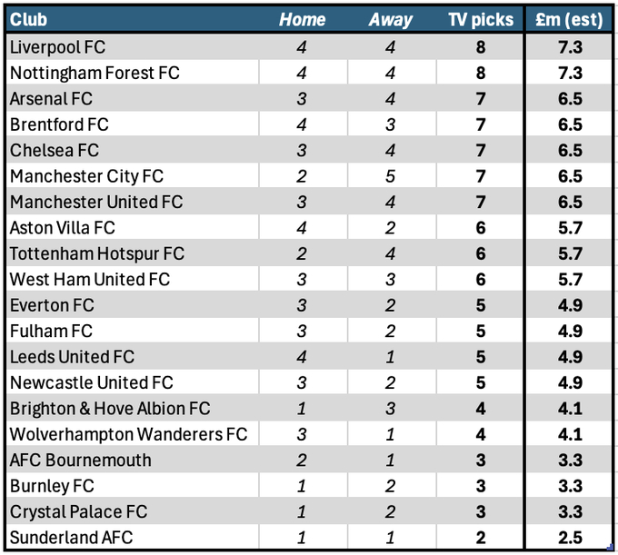Viewport: 618px width, 555px height.
Task: Click Aston Villa FC home value
Action: point(303,228)
